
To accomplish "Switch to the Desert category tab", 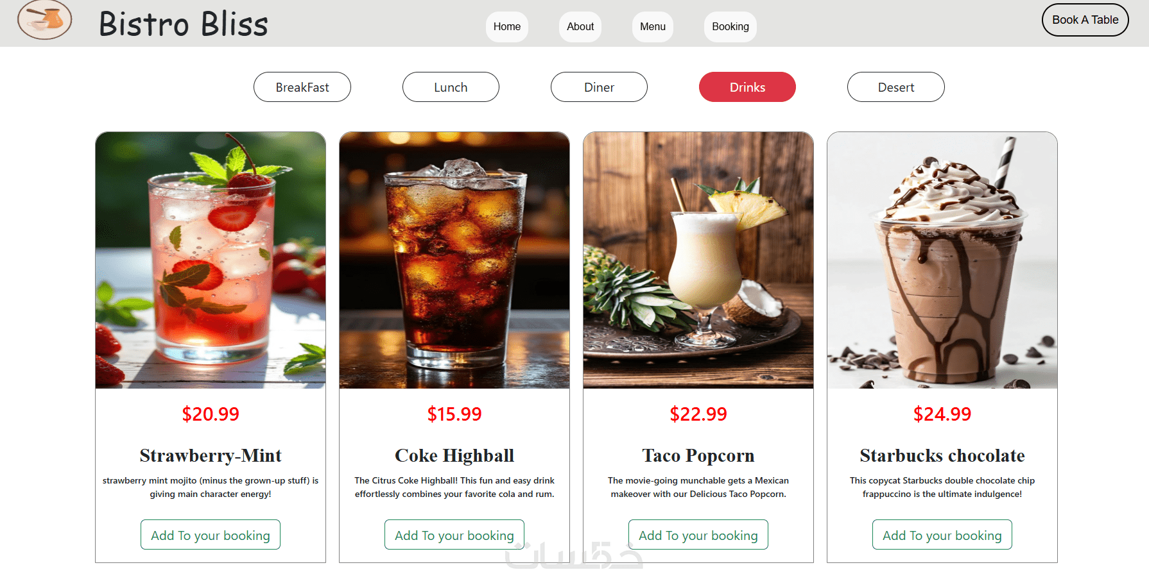I will click(x=896, y=87).
